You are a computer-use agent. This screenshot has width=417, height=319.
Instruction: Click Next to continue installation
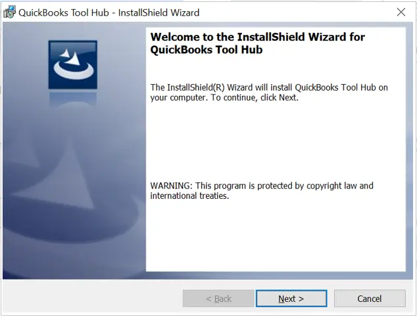(291, 299)
